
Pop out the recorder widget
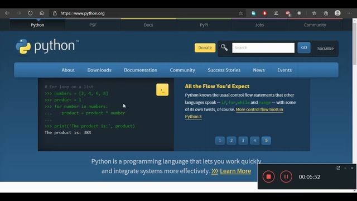pyautogui.click(x=339, y=168)
